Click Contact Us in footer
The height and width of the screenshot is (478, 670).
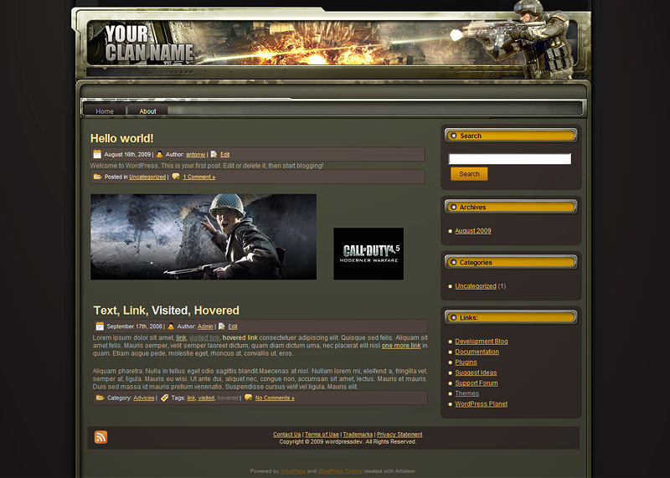pos(287,434)
